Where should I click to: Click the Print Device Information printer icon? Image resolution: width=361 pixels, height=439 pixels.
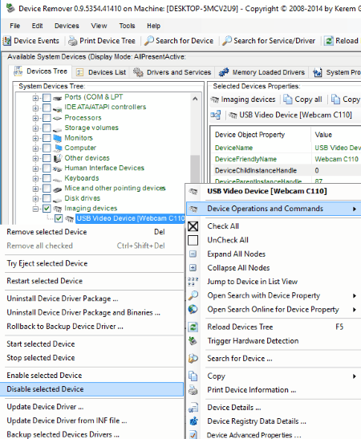tap(193, 390)
